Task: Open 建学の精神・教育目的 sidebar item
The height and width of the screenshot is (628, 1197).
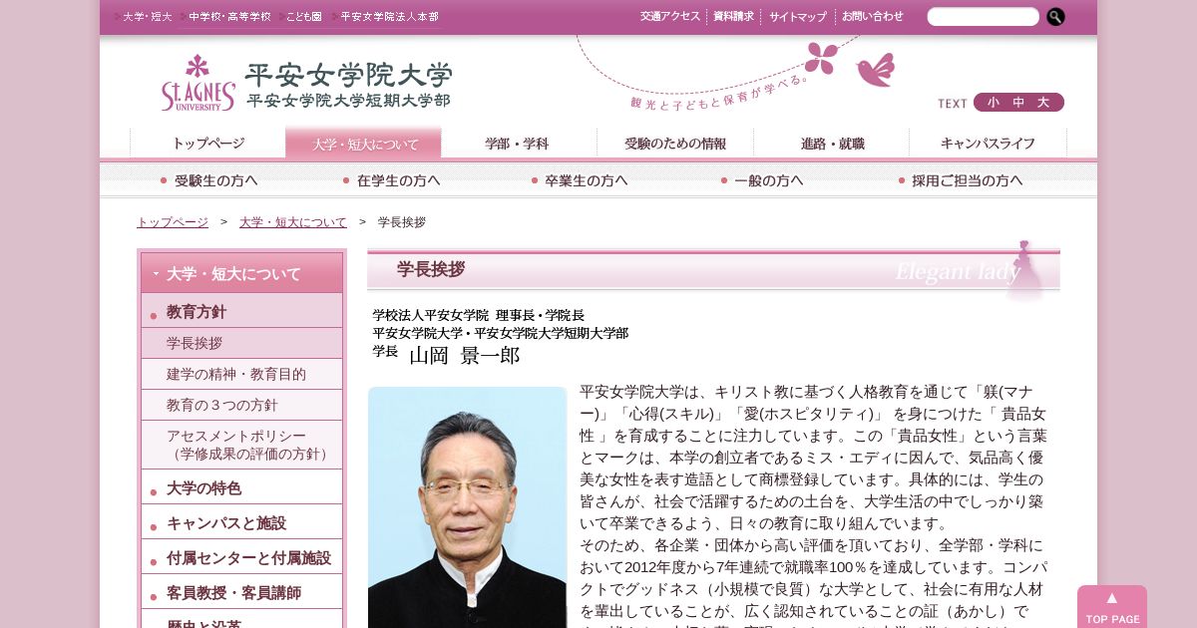Action: tap(241, 374)
